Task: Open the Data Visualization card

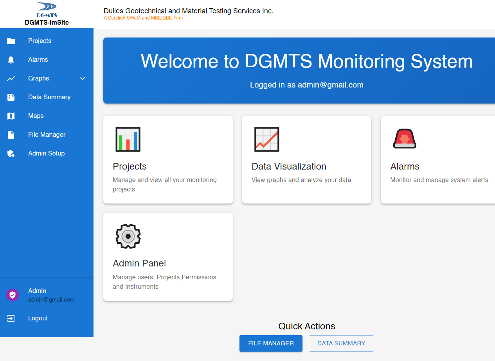Action: [x=306, y=160]
